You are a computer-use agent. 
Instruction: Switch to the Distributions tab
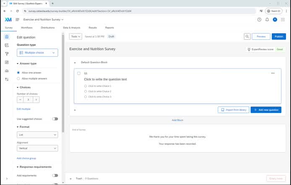[48, 28]
